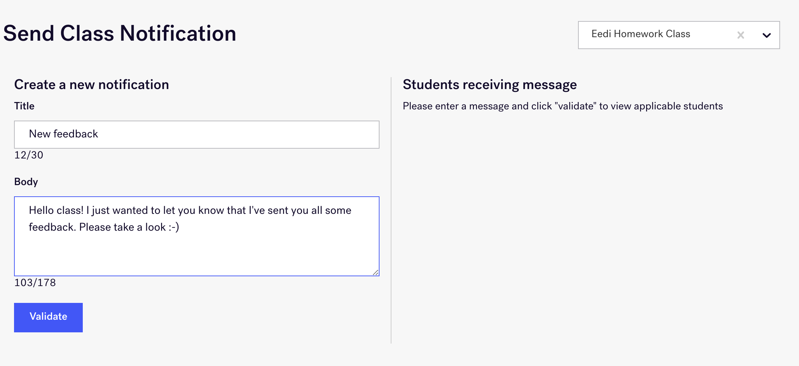Place cursor on 'New feedback' title text
Screen dimensions: 799x366
(63, 134)
